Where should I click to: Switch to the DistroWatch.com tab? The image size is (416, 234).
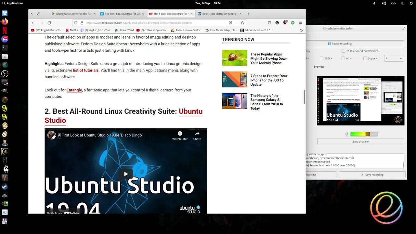73,14
